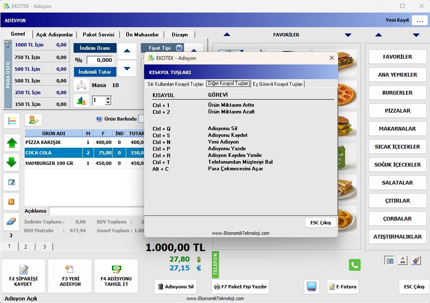Image resolution: width=430 pixels, height=303 pixels.
Task: Click the discount percentage input field
Action: tap(100, 60)
